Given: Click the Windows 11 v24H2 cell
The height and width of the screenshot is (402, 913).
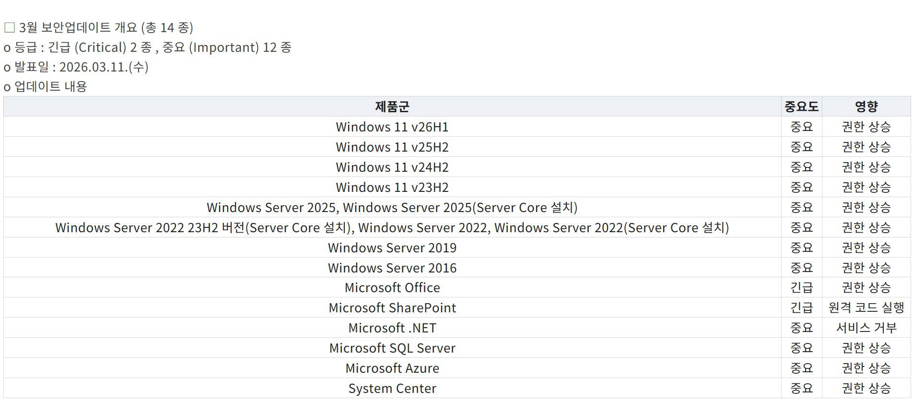Looking at the screenshot, I should (x=392, y=167).
